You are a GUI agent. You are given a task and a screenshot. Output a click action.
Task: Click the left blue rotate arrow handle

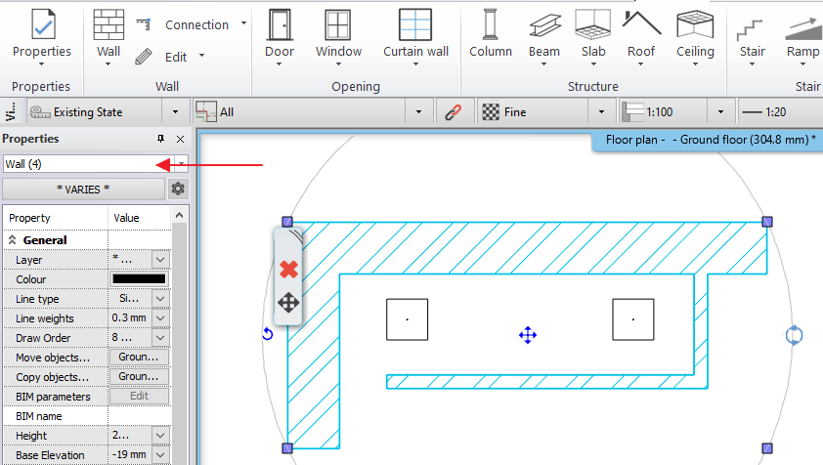267,334
